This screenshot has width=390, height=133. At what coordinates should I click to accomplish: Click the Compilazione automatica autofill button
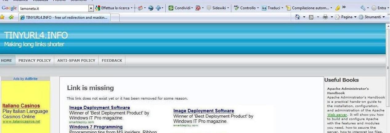tap(307, 8)
